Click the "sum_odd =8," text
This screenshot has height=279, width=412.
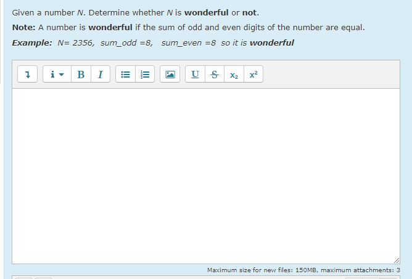pyautogui.click(x=126, y=43)
